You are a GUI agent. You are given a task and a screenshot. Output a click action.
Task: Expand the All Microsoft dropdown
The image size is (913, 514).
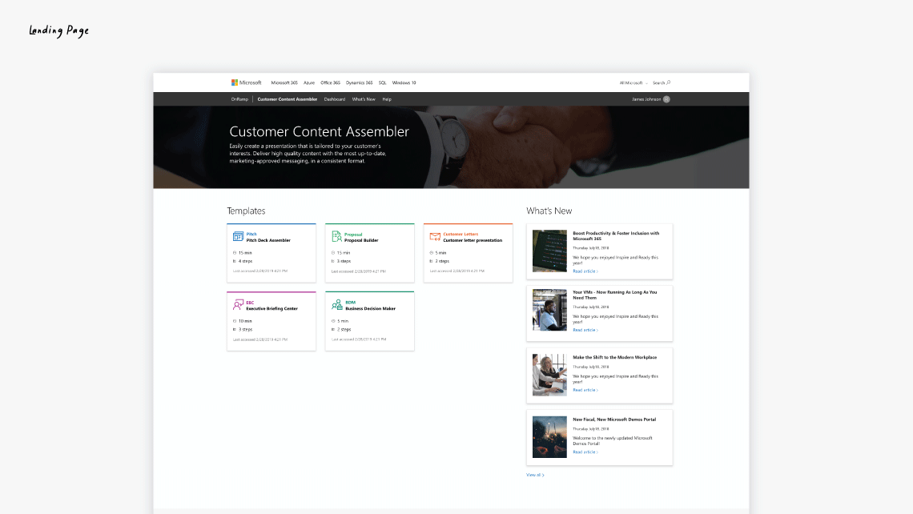(633, 83)
